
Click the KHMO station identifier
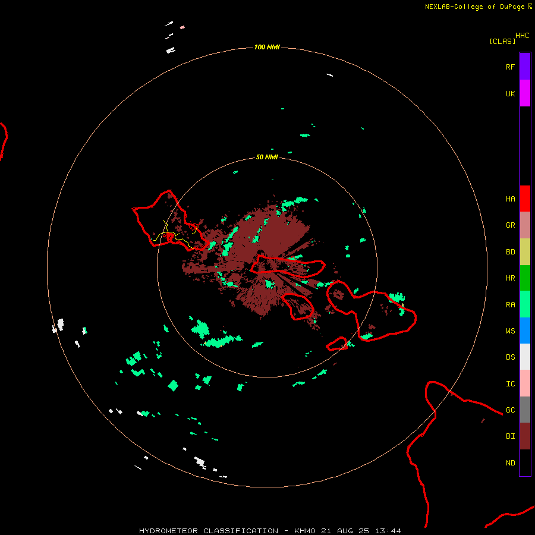[305, 531]
